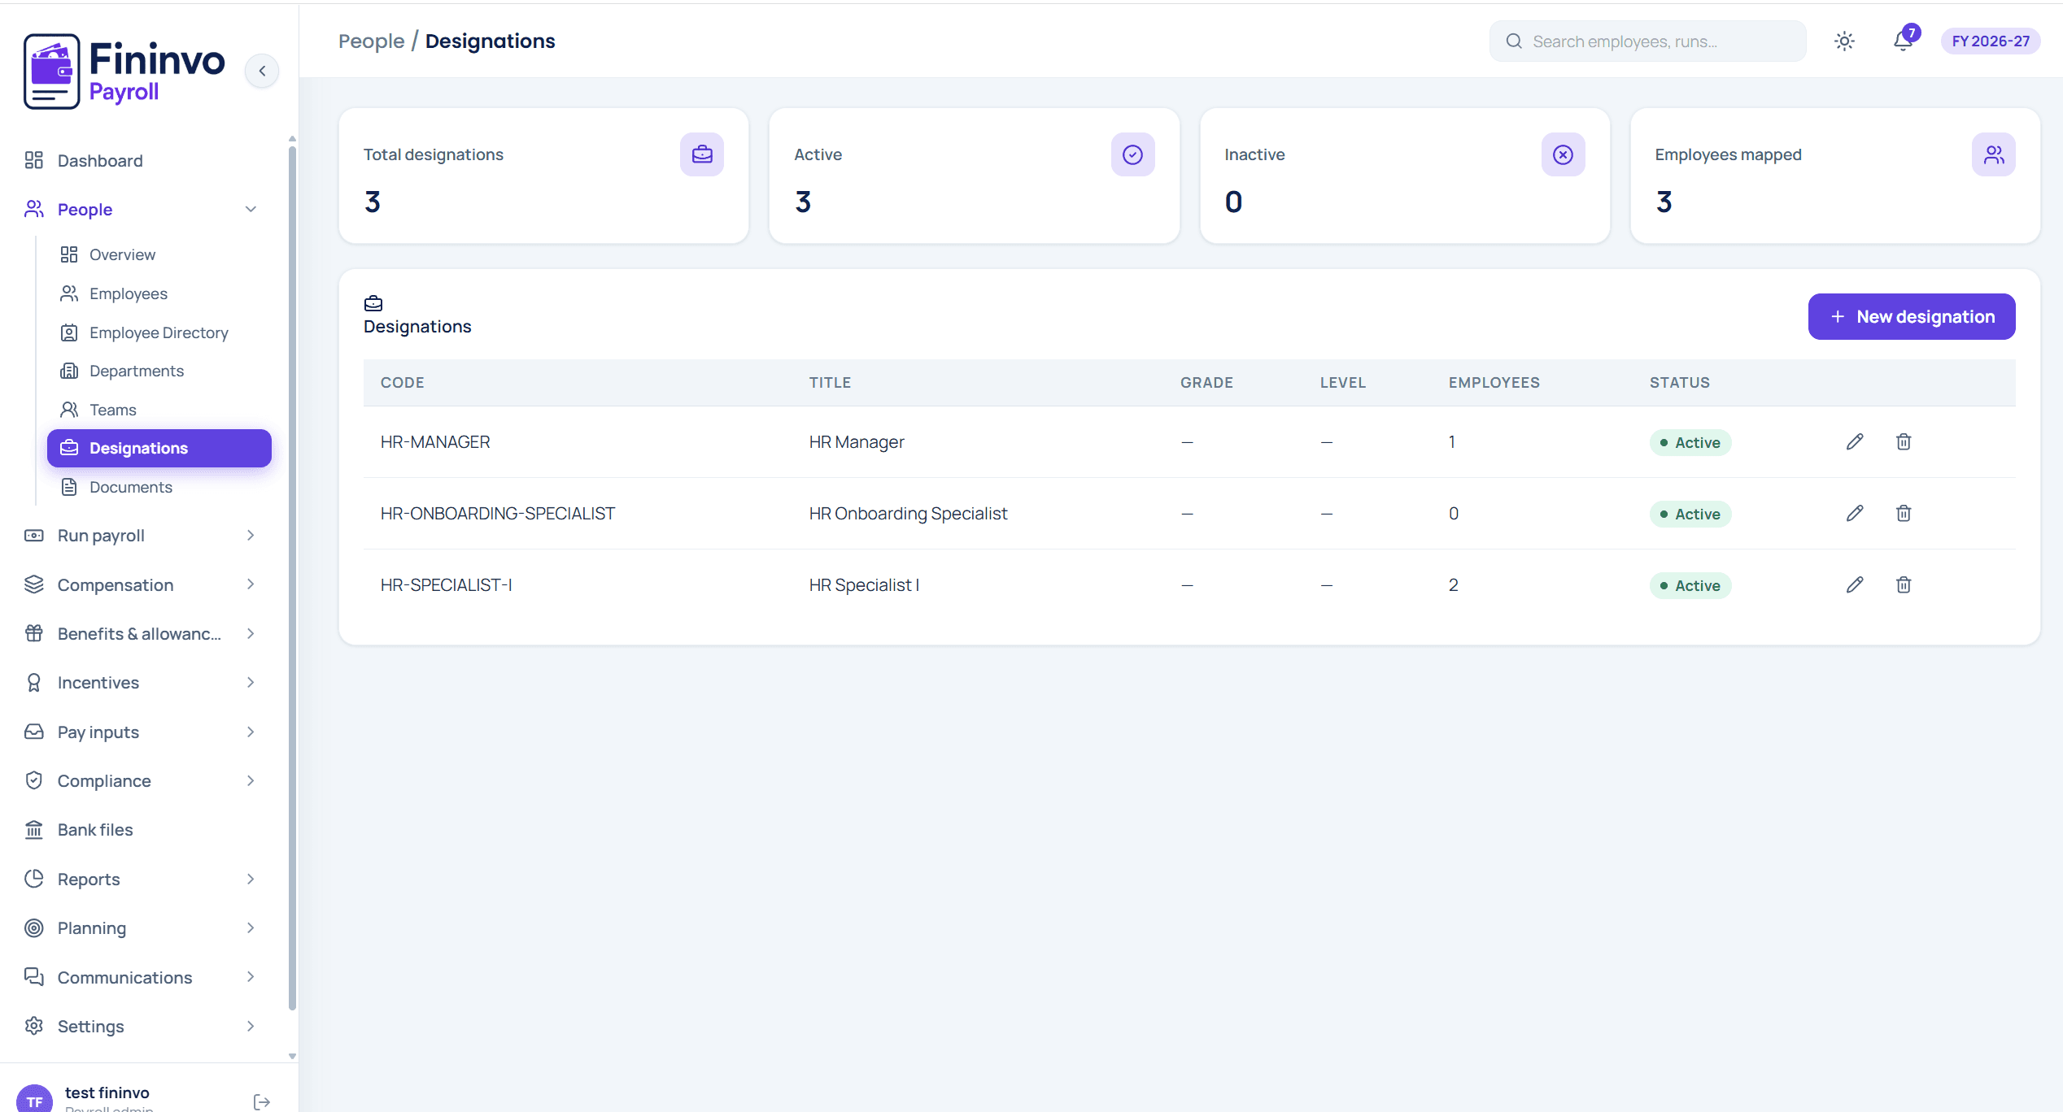Click the HR-ONBOARDING-SPECIALIST code cell
This screenshot has height=1112, width=2063.
coord(498,513)
